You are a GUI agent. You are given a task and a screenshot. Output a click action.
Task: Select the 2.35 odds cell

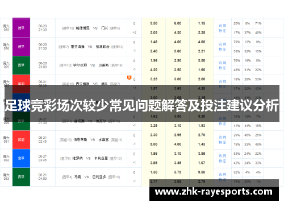click(202, 32)
